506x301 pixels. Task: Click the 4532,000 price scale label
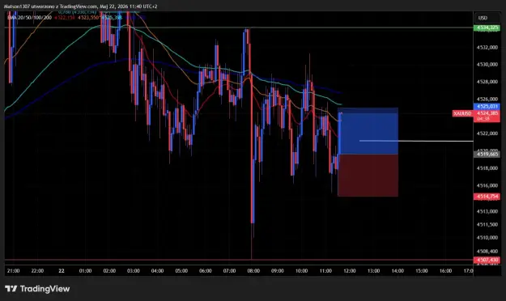[487, 48]
